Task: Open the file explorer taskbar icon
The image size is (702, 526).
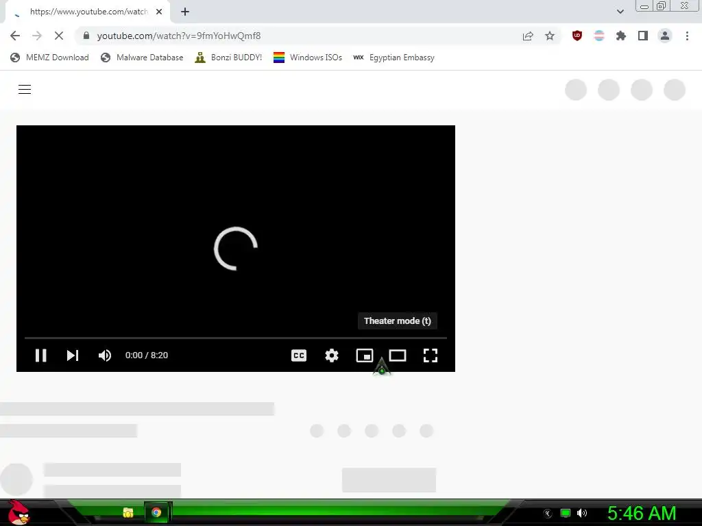Action: 128,512
